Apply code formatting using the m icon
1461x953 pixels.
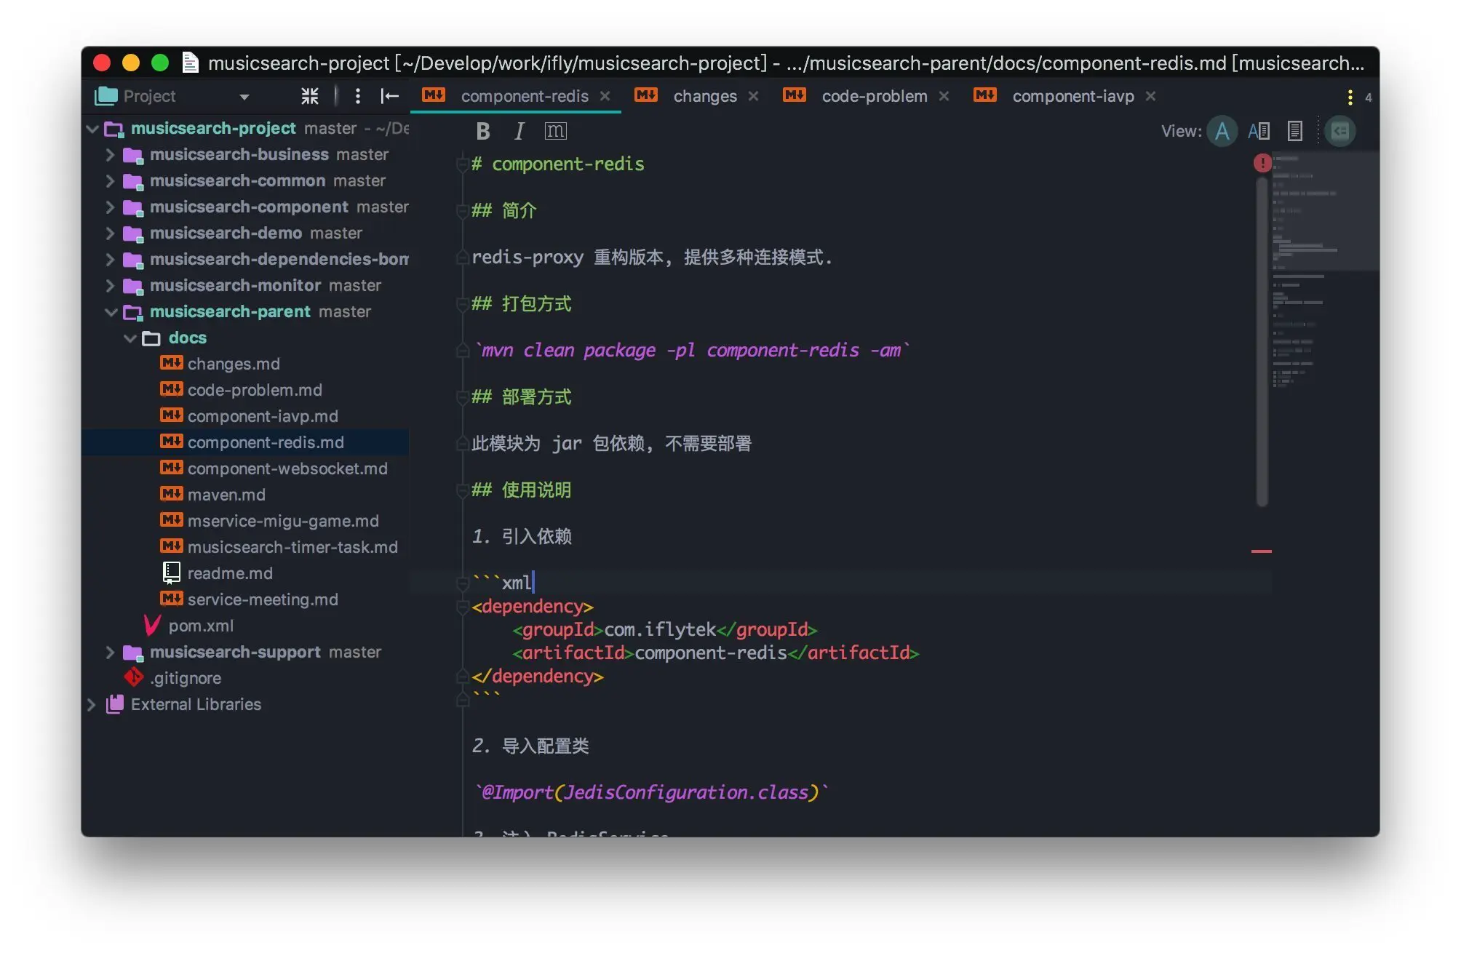coord(557,131)
